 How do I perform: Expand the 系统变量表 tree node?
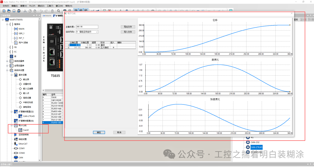pyautogui.click(x=7, y=61)
